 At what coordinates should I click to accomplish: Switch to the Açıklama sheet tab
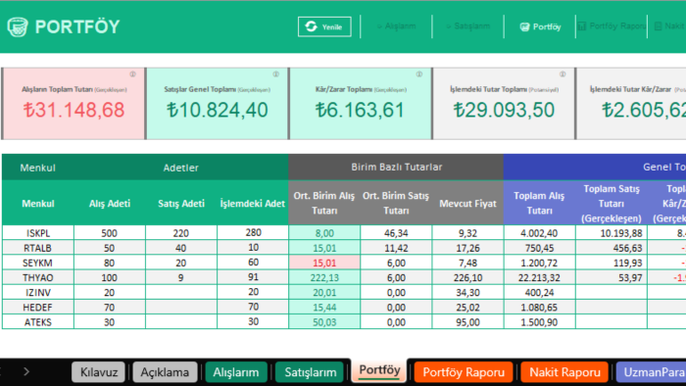(x=165, y=372)
